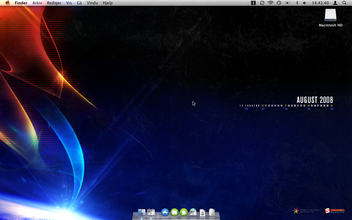Open the Rediger menu

[x=54, y=3]
